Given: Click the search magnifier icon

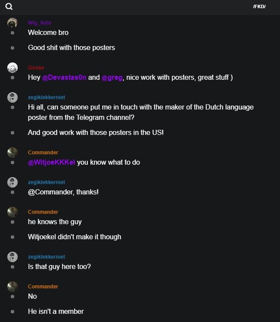Looking at the screenshot, I should [x=9, y=6].
